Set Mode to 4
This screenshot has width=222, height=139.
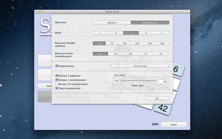click(x=146, y=33)
